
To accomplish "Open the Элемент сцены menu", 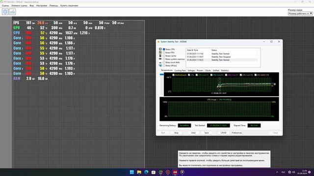I will point(19,5).
